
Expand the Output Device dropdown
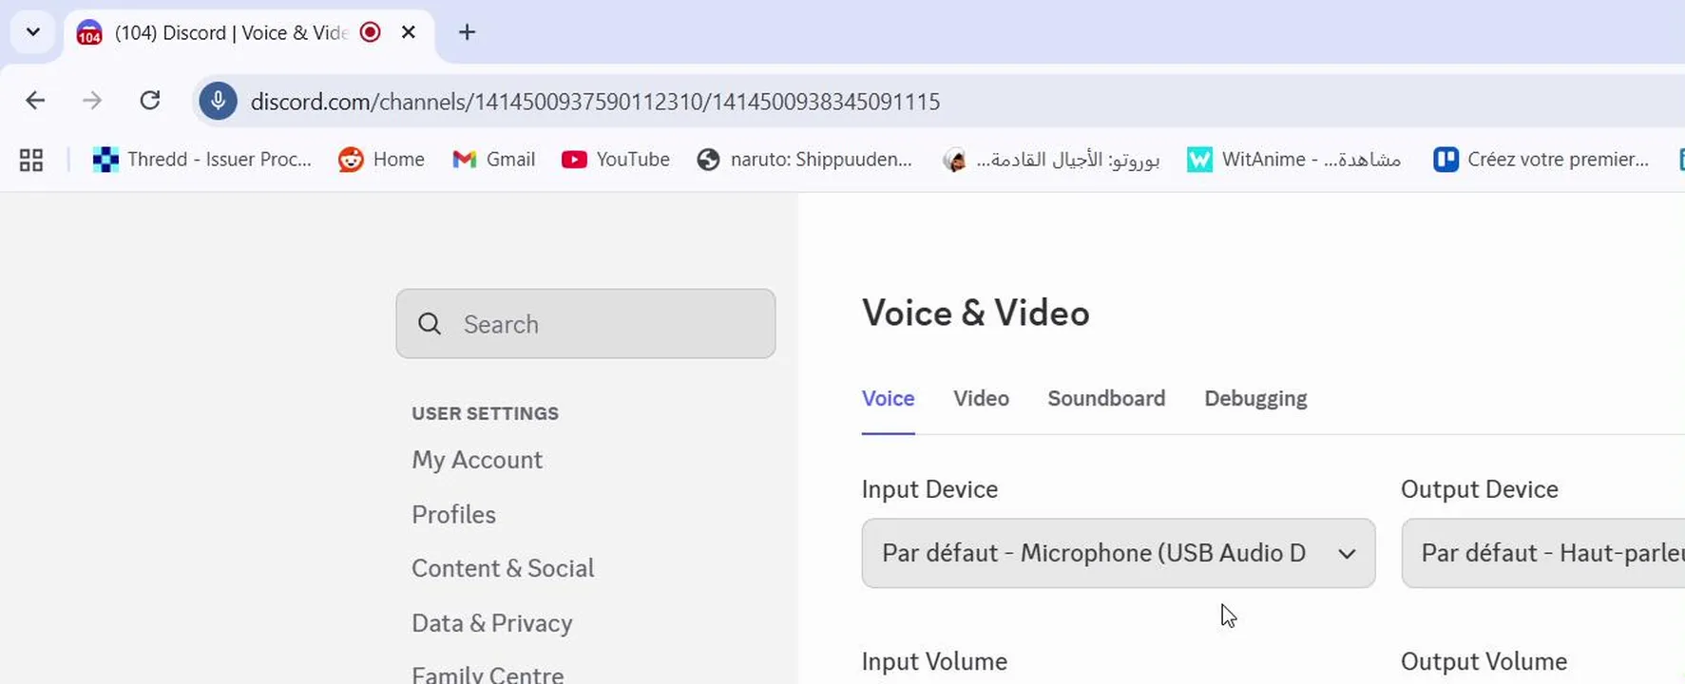1542,553
